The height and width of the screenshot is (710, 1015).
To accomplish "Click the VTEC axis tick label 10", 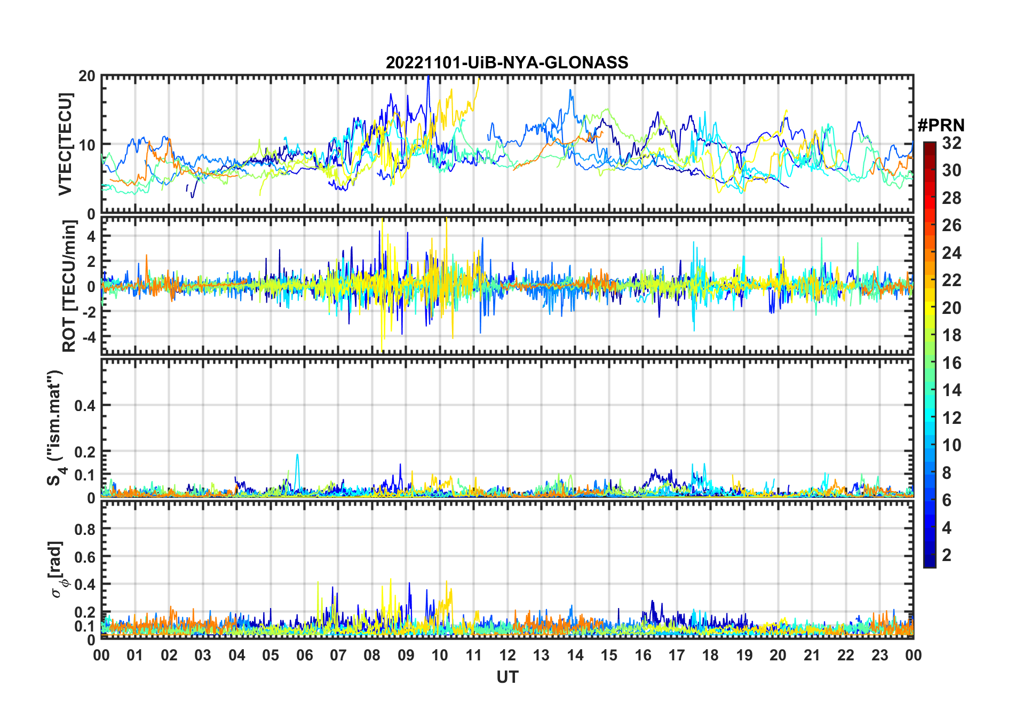I will [x=87, y=145].
